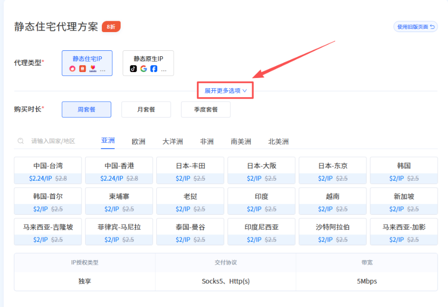Screen dimensions: 448x307
Task: Select the 中国-台湾 location card
Action: tap(47, 170)
